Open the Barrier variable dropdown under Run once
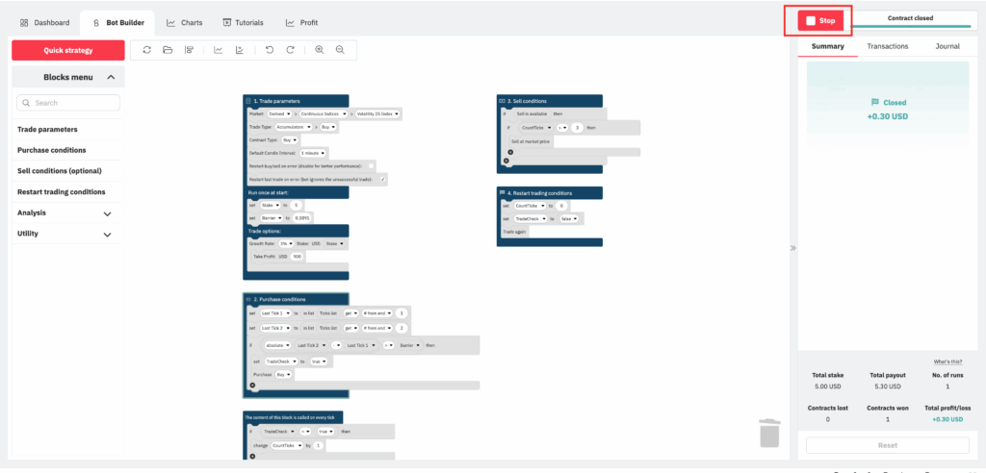Screen dimensions: 986x473 pos(271,218)
